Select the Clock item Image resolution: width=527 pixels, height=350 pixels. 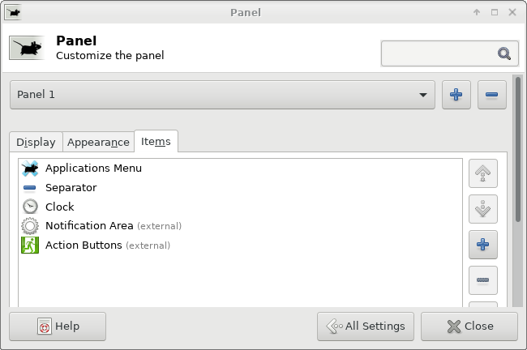(x=240, y=207)
